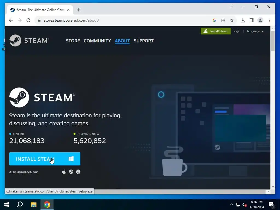
Task: Click the horizontal scrollbar right arrow
Action: (x=268, y=192)
